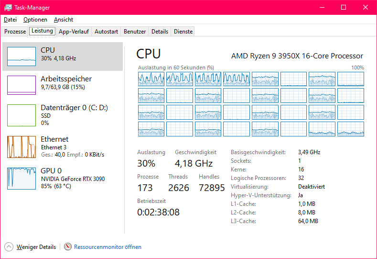Screen dimensions: 377x259
Task: Select the CPU mini graph thumbnail
Action: (x=22, y=56)
